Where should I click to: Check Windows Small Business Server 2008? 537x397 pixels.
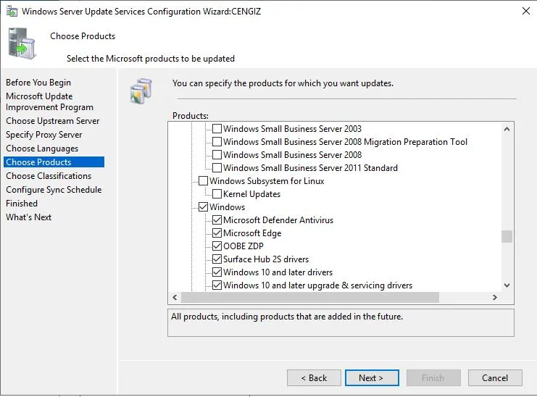217,155
